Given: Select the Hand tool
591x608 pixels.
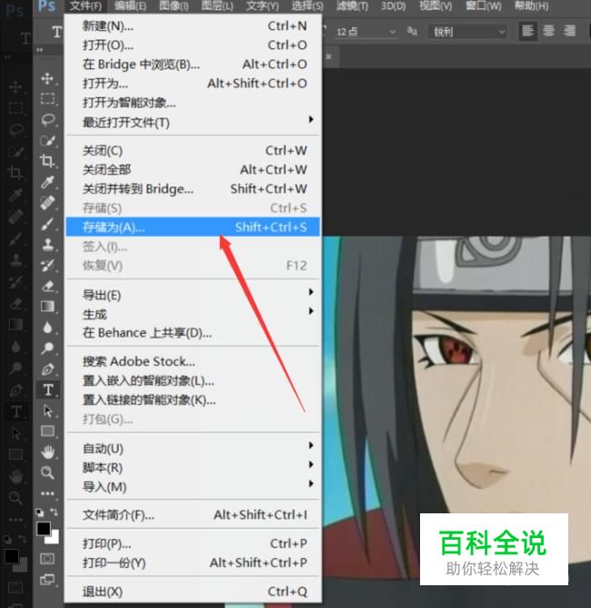Looking at the screenshot, I should point(47,451).
